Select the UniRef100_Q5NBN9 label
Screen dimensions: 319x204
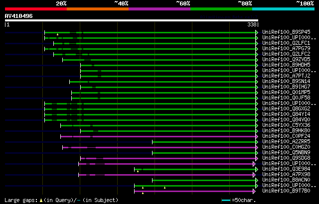pyautogui.click(x=286, y=152)
